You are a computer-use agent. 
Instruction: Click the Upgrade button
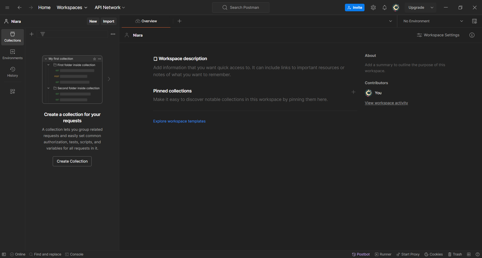[416, 8]
